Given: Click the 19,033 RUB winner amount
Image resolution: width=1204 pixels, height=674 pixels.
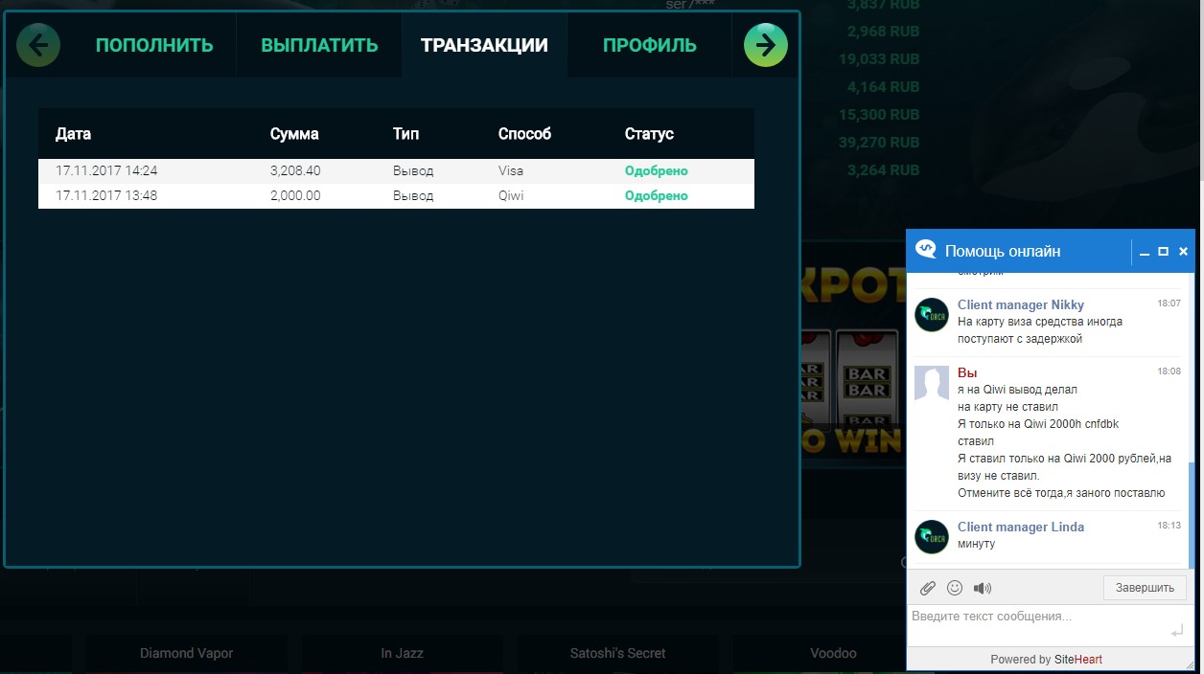Looking at the screenshot, I should click(x=878, y=59).
